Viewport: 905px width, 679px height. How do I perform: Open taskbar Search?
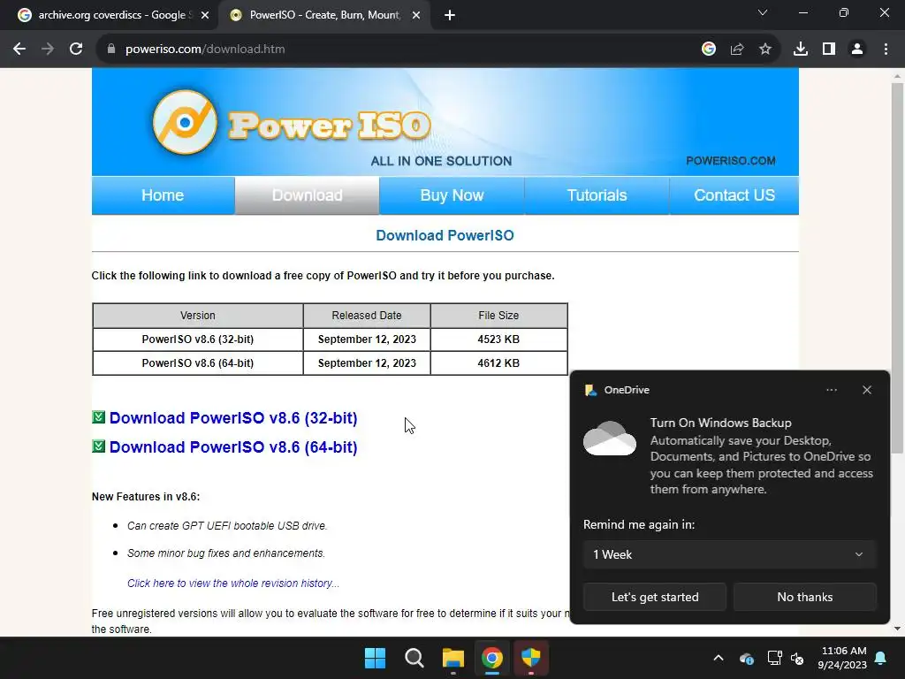(x=414, y=658)
